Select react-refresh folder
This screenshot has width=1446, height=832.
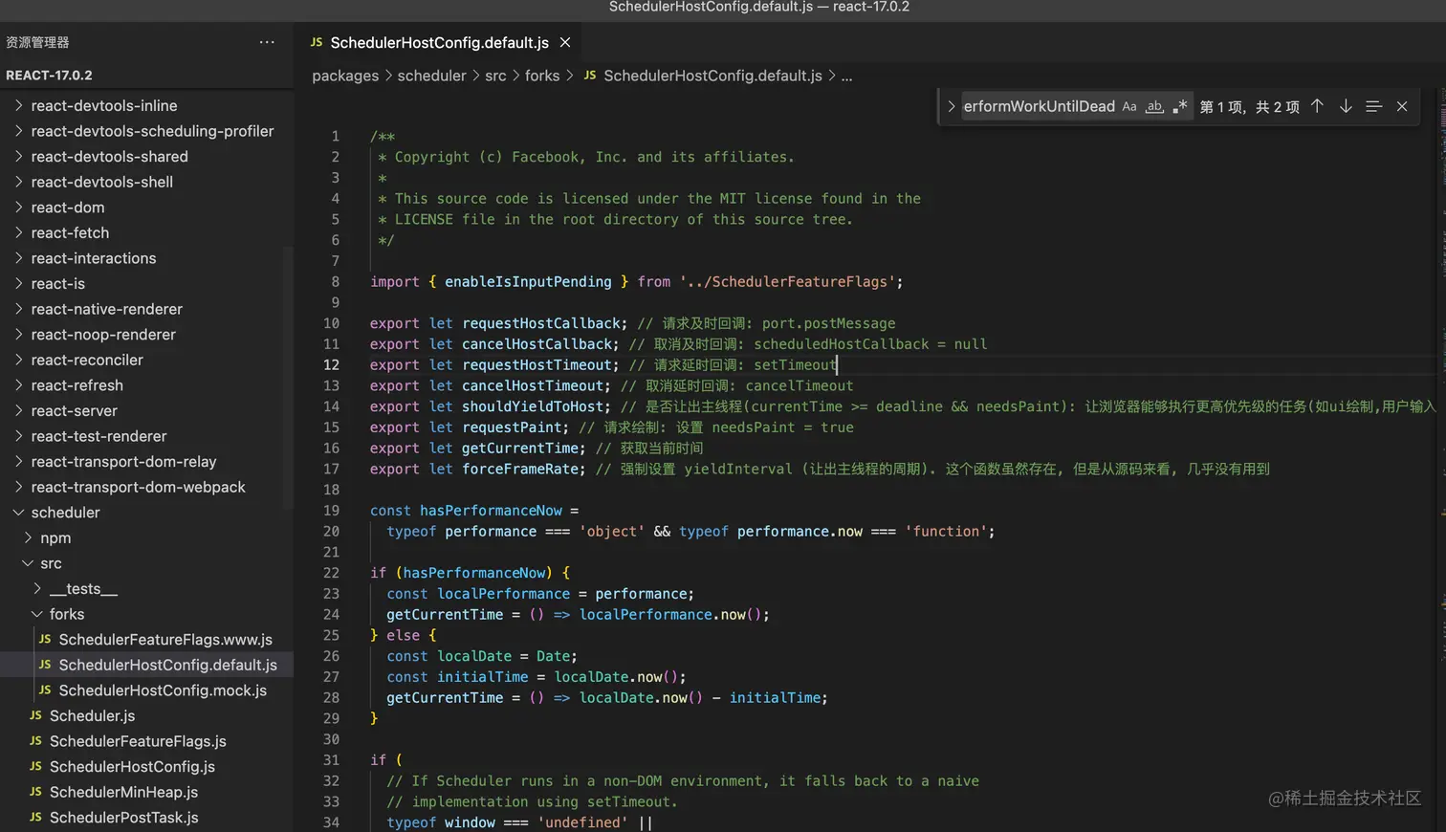click(x=77, y=385)
